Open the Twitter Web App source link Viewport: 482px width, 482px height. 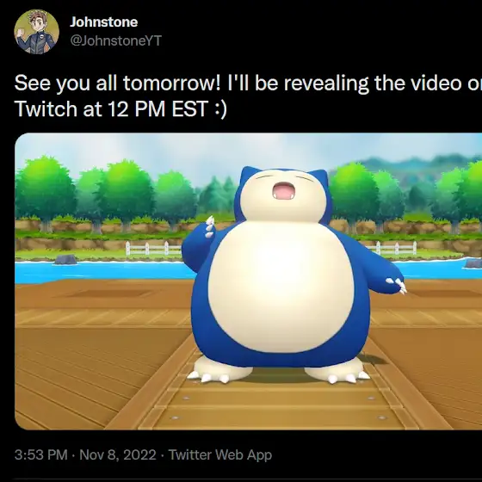(220, 455)
